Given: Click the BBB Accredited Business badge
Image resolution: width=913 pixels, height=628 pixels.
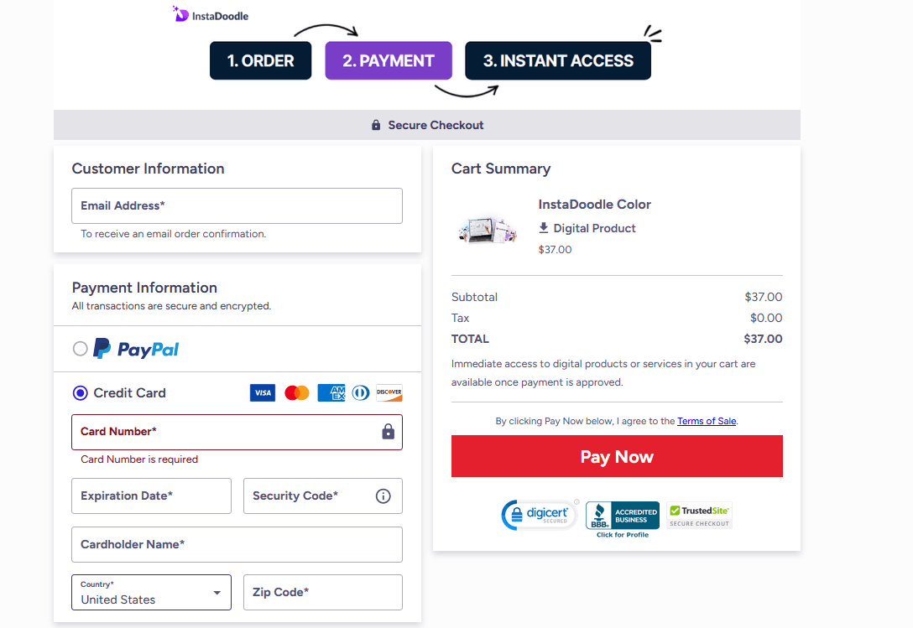Looking at the screenshot, I should (x=622, y=514).
